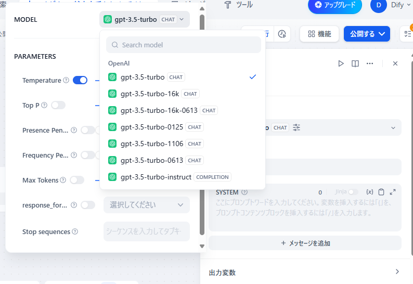Click the メッセージを追加 button
Screen dimensions: 413x284
click(x=305, y=243)
